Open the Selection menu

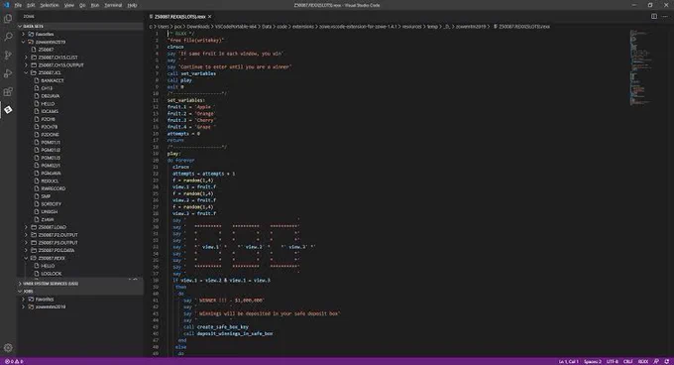point(49,5)
